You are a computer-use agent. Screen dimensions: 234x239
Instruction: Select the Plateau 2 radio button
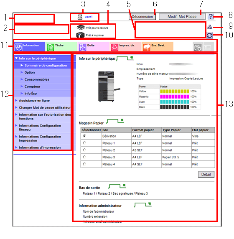click(x=84, y=150)
